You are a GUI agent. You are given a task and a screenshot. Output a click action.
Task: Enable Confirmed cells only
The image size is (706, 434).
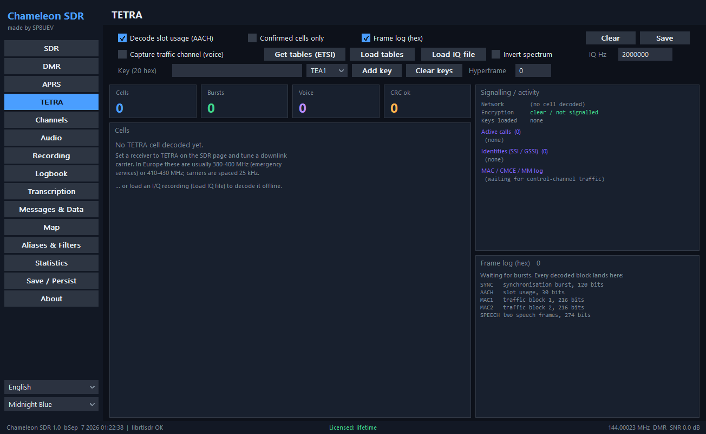point(252,38)
